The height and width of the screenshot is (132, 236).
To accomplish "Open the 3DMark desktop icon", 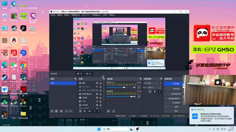I will (4, 115).
